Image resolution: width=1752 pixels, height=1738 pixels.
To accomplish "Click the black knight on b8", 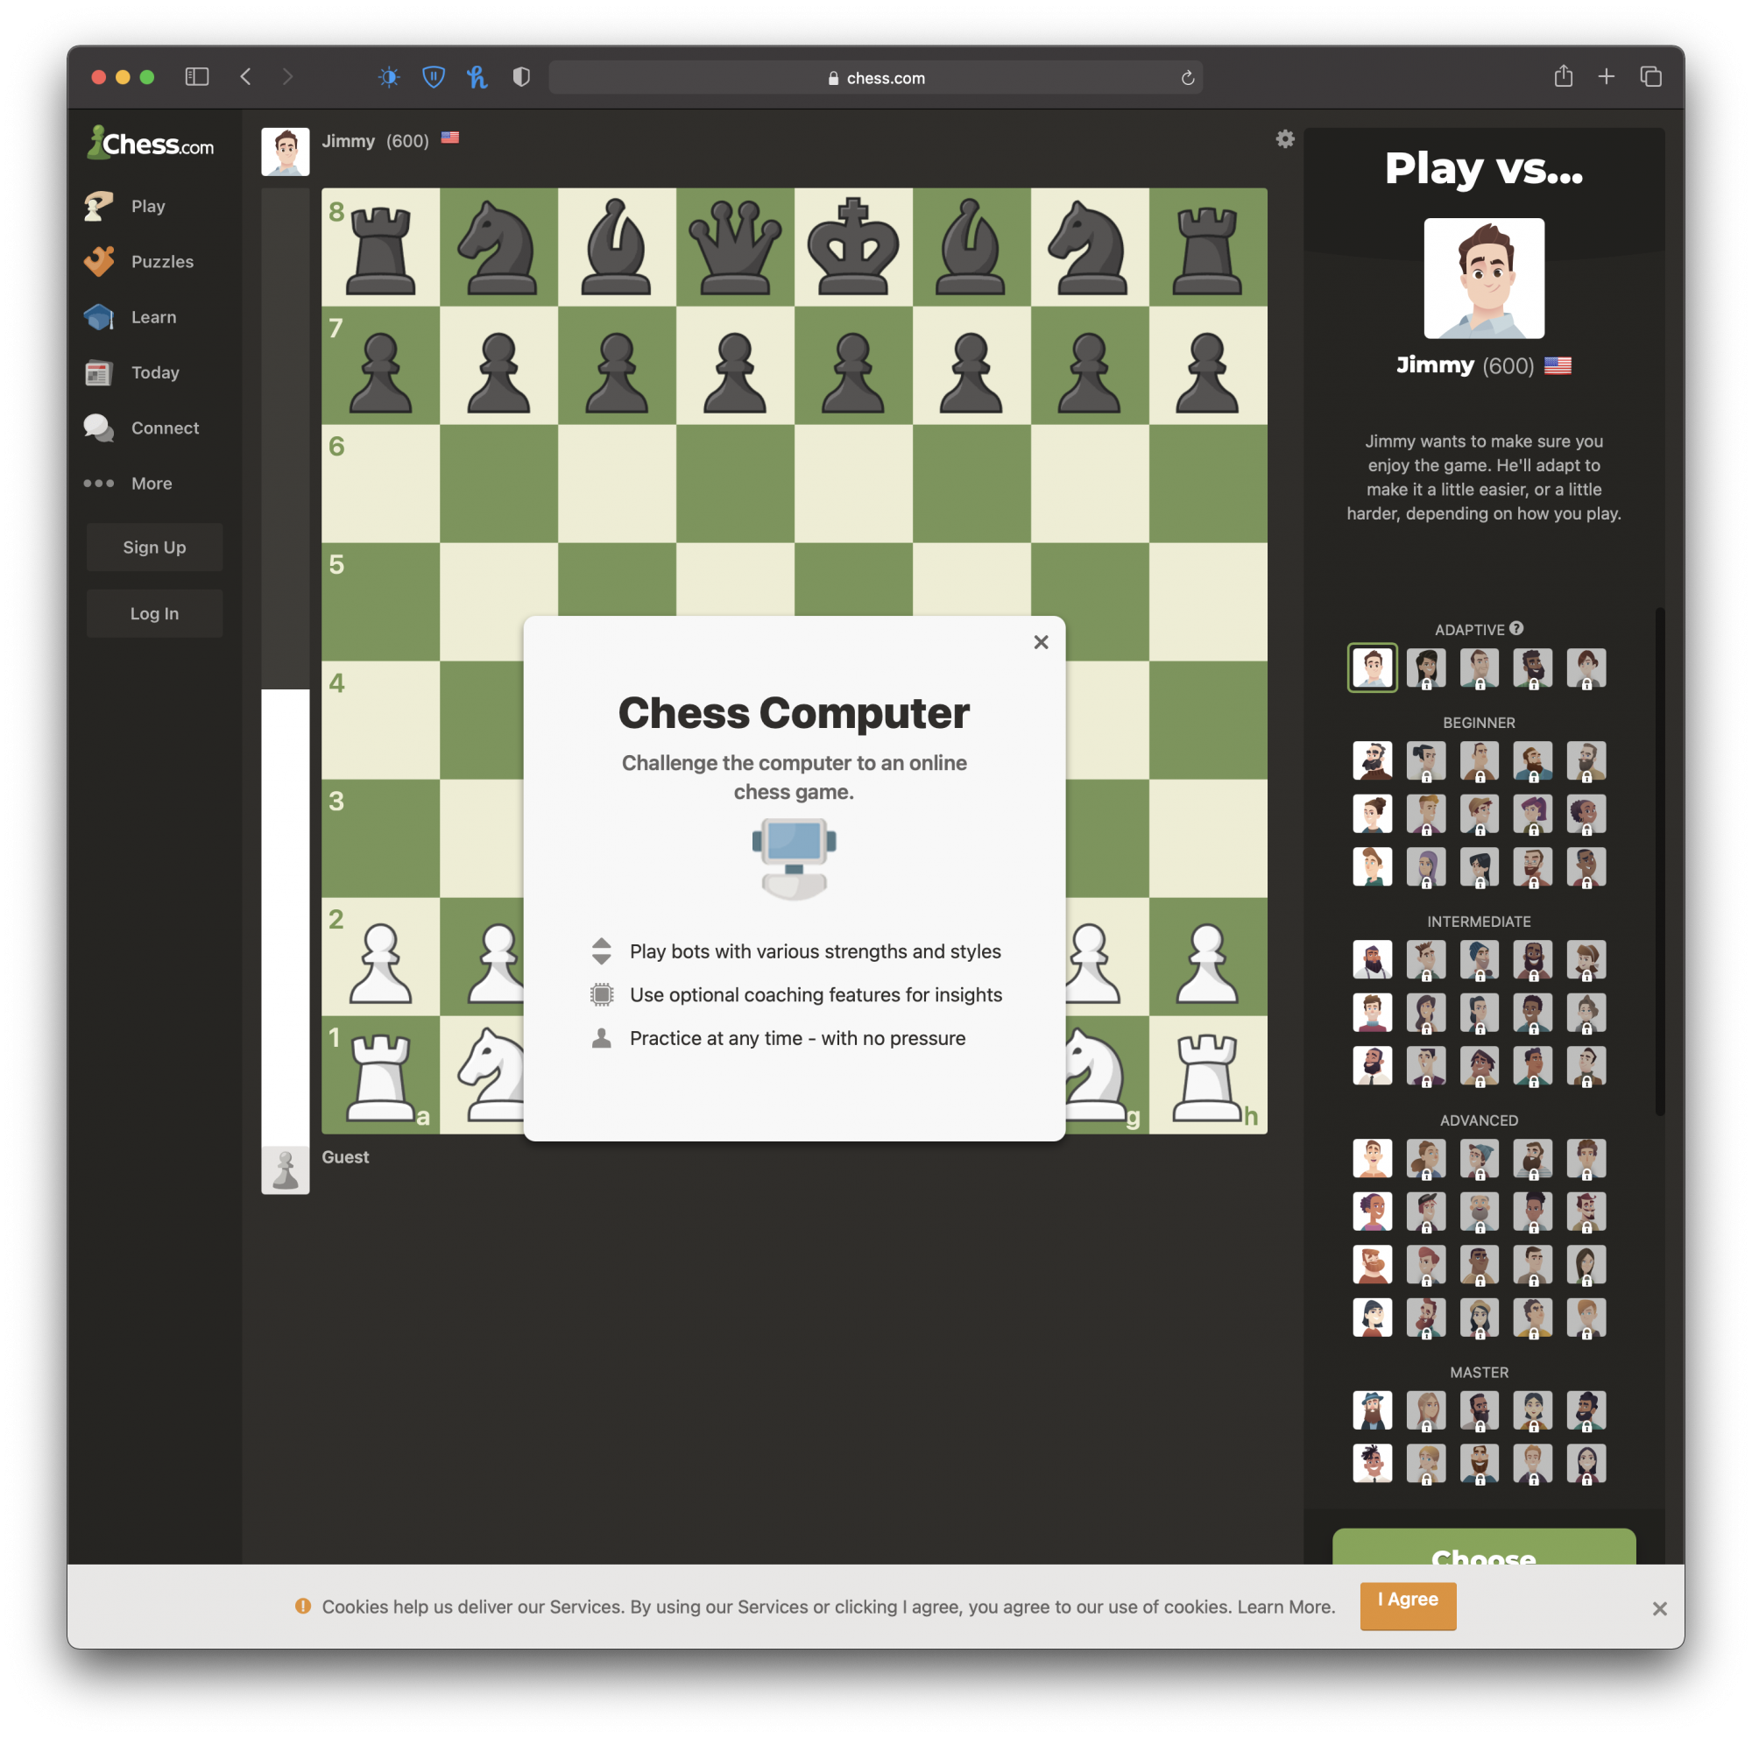I will [498, 247].
